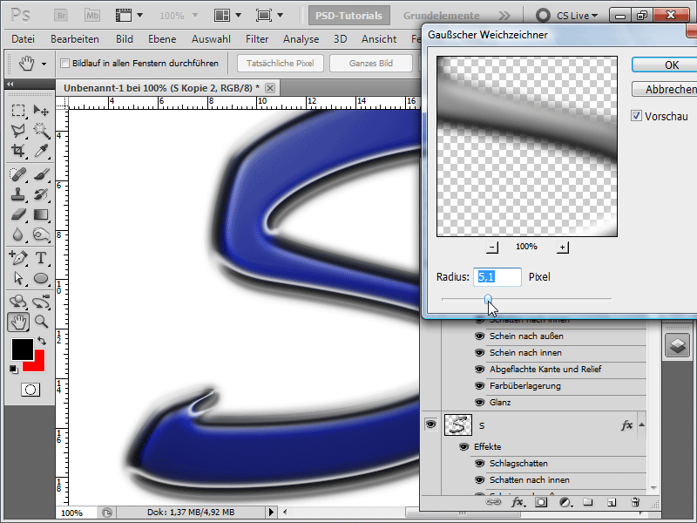Toggle Farbüberlagerung effect visibility
This screenshot has width=697, height=523.
click(479, 386)
